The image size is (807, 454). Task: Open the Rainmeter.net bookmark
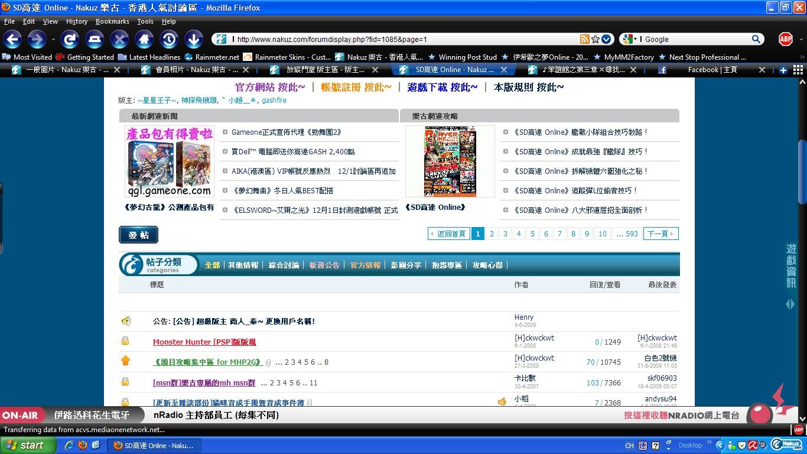(212, 57)
